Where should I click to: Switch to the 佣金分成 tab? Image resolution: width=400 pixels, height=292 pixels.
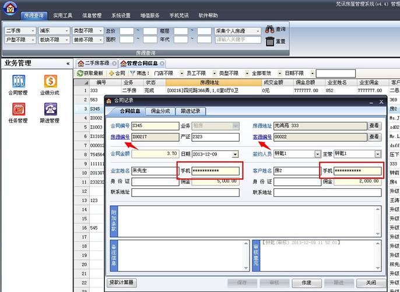[160, 110]
